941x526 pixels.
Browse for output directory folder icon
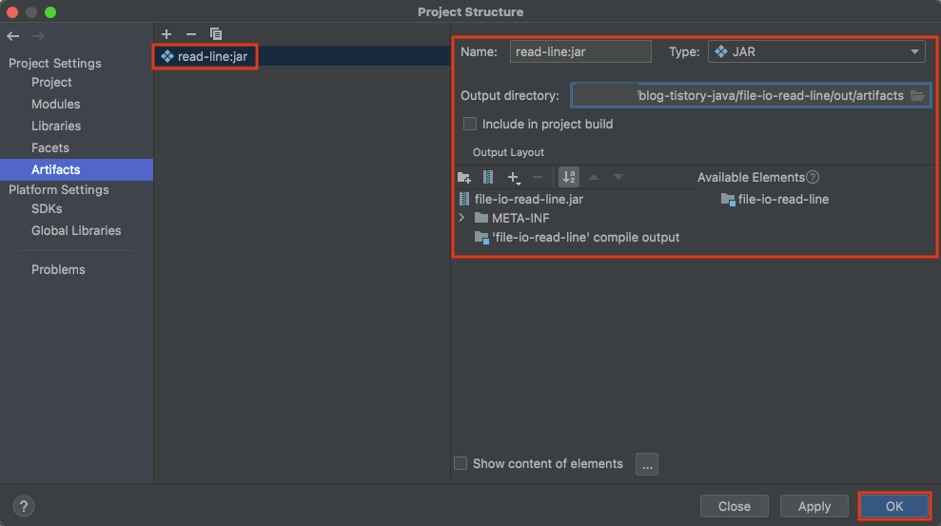[x=917, y=95]
